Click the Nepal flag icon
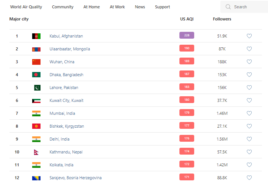The width and height of the screenshot is (268, 183). click(36, 152)
